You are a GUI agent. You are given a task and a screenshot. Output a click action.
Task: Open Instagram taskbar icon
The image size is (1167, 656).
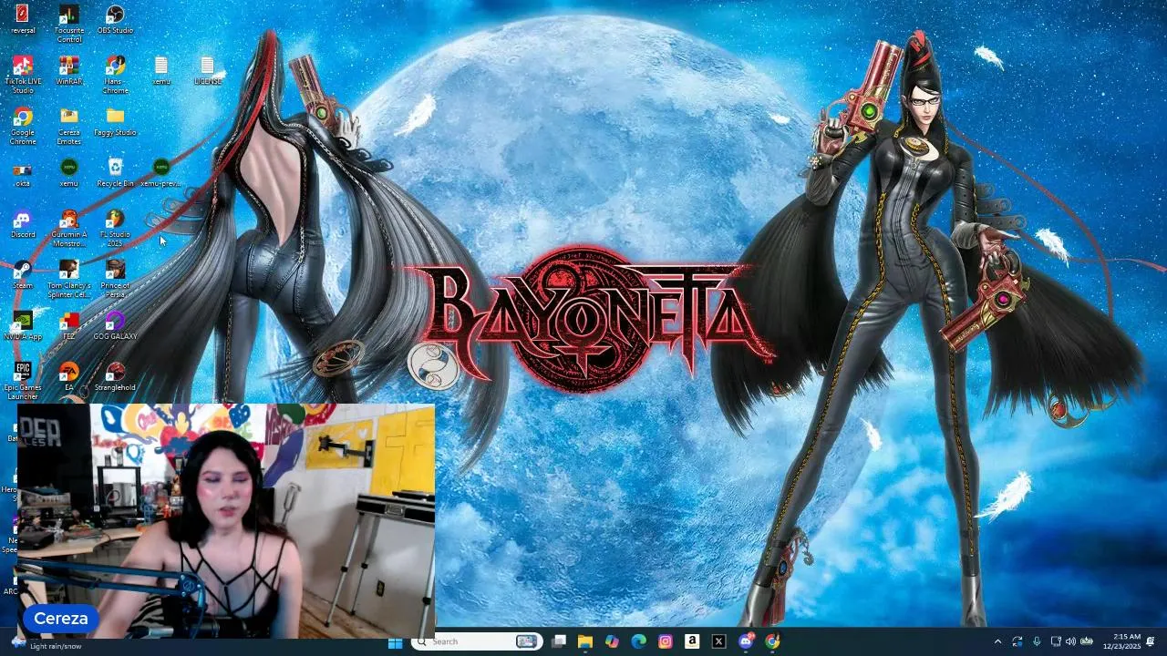click(x=666, y=642)
